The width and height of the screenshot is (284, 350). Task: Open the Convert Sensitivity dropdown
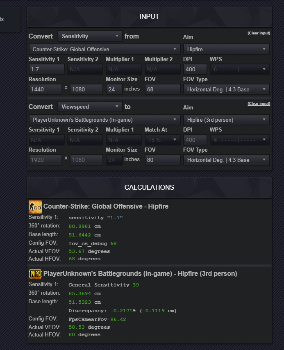(90, 36)
